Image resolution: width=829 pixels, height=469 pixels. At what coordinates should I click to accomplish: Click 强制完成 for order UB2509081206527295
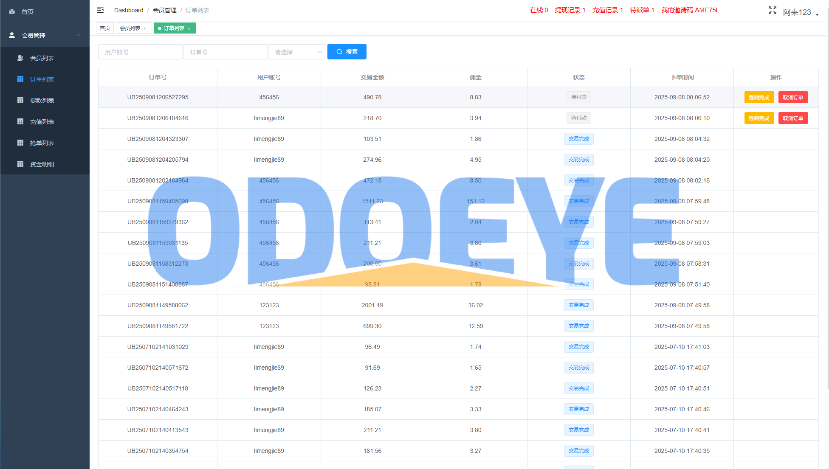pos(759,97)
